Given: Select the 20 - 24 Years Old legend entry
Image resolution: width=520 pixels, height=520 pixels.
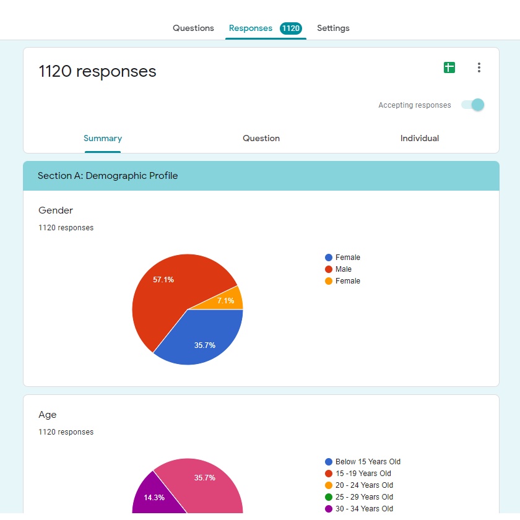Looking at the screenshot, I should point(363,485).
